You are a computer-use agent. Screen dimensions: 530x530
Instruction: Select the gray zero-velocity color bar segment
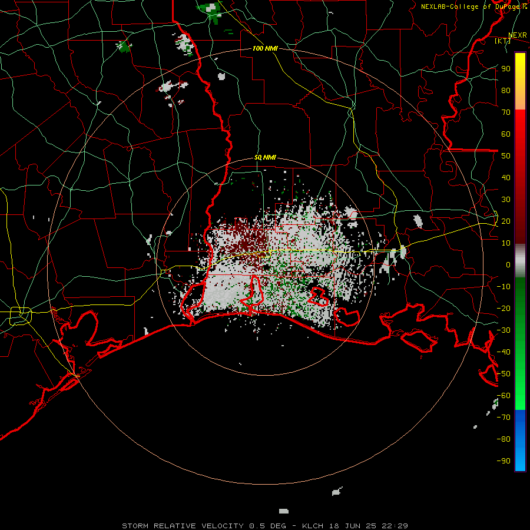coord(520,261)
